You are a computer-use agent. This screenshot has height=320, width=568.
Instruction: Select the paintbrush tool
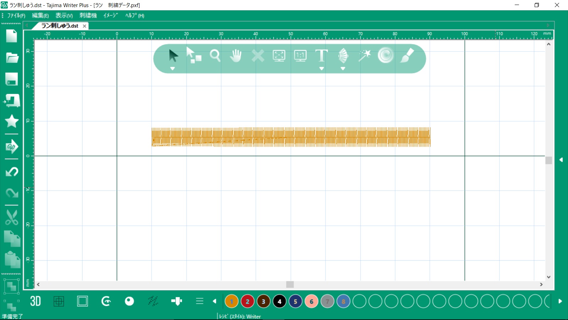(407, 55)
